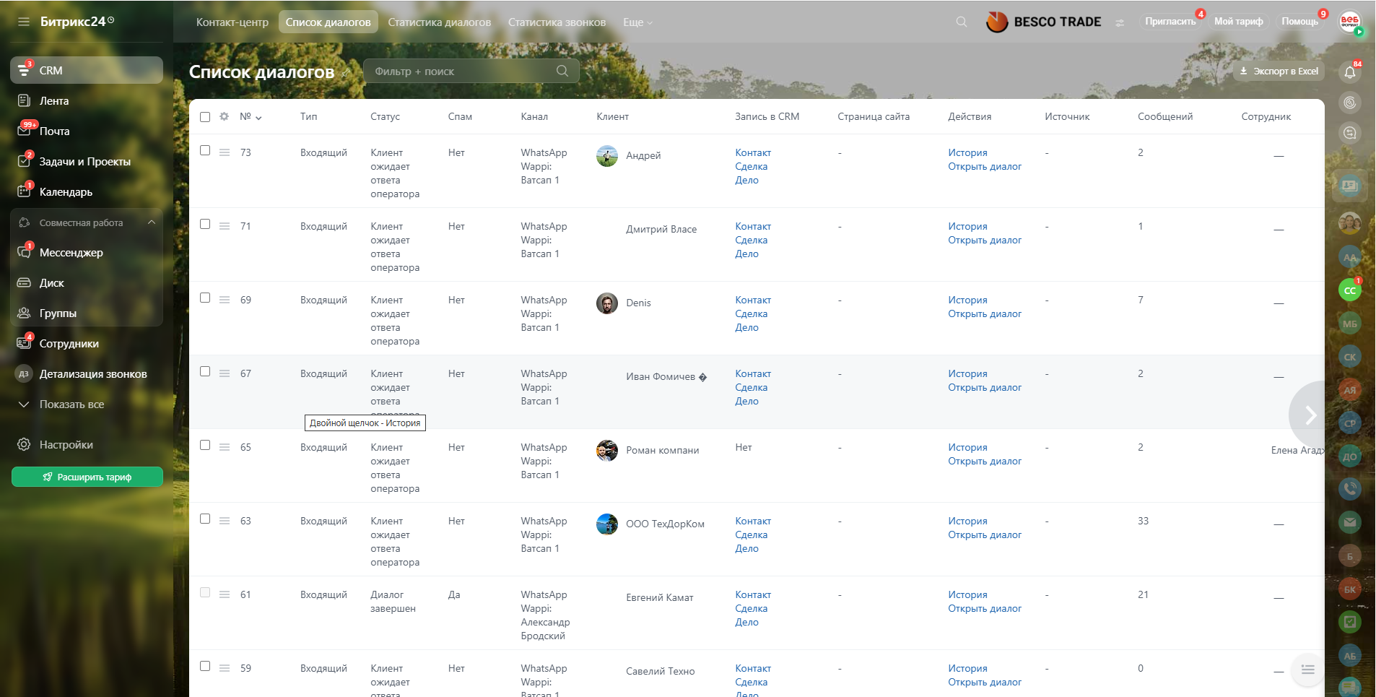Collapse the Совместная работа section
The width and height of the screenshot is (1376, 697).
[152, 222]
